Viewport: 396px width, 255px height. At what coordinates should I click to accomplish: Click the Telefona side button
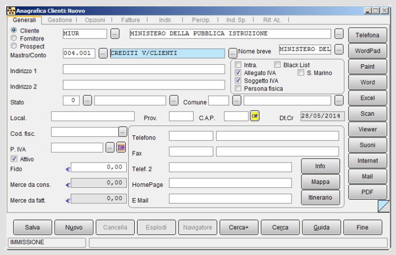(x=367, y=35)
